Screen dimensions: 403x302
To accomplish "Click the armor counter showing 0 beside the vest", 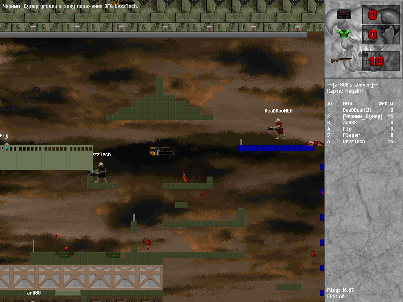I will coord(373,35).
